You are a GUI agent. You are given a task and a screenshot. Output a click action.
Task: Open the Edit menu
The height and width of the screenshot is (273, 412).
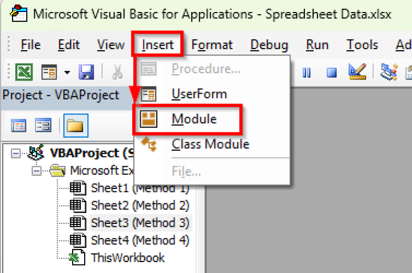[68, 45]
